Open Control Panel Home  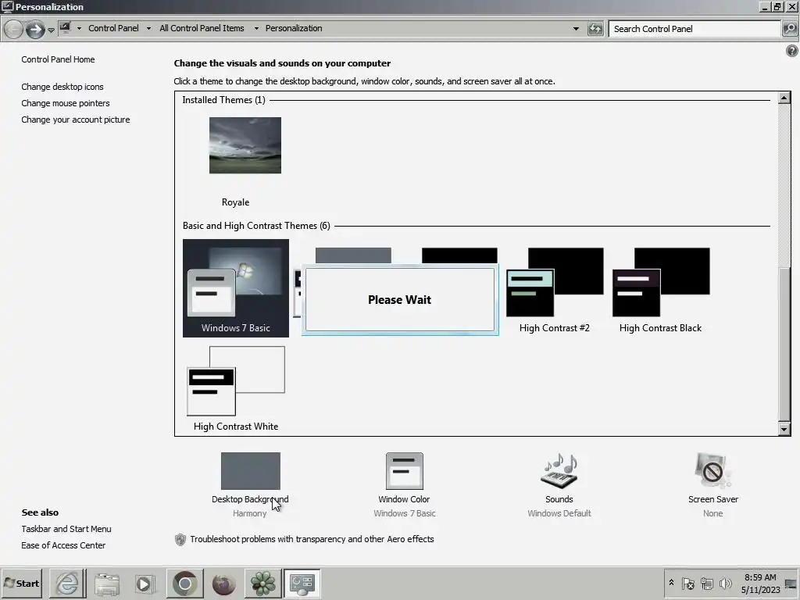tap(58, 59)
